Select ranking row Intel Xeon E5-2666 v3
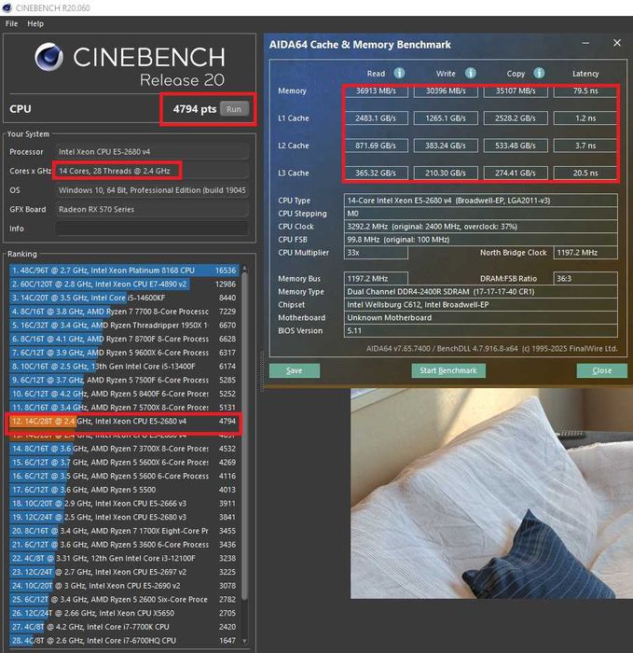The height and width of the screenshot is (653, 633). pos(124,504)
